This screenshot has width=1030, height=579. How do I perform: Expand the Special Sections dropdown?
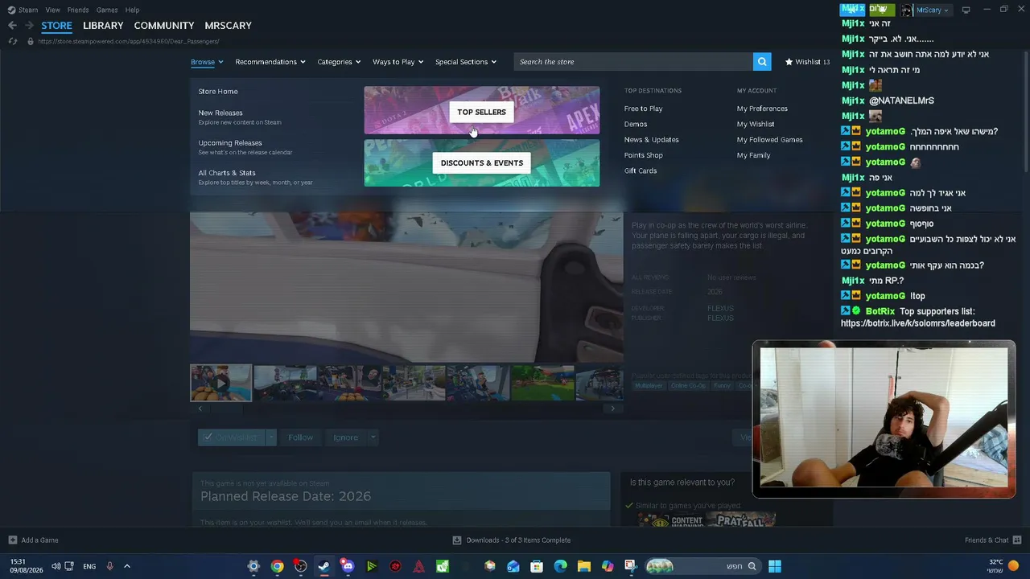coord(466,62)
